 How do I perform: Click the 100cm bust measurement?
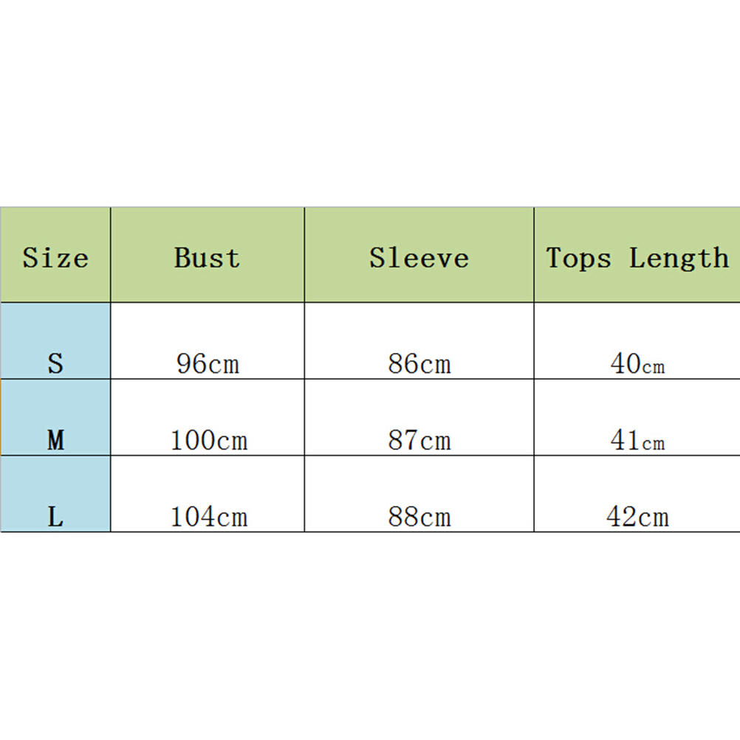pos(208,441)
